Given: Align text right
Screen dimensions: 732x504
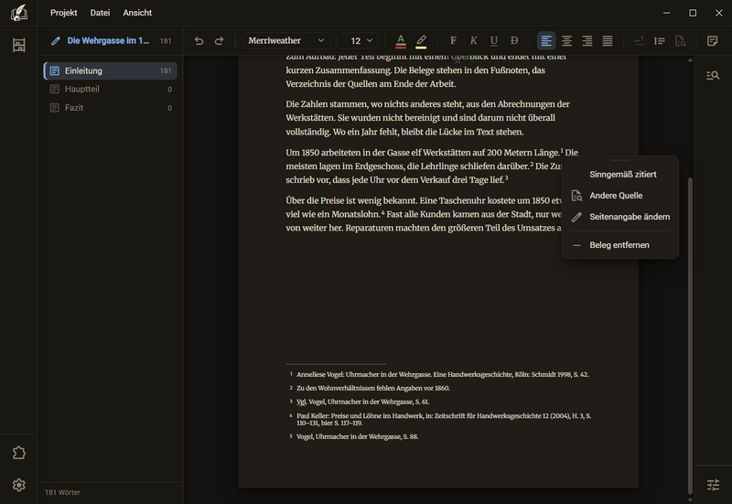Looking at the screenshot, I should [x=587, y=40].
